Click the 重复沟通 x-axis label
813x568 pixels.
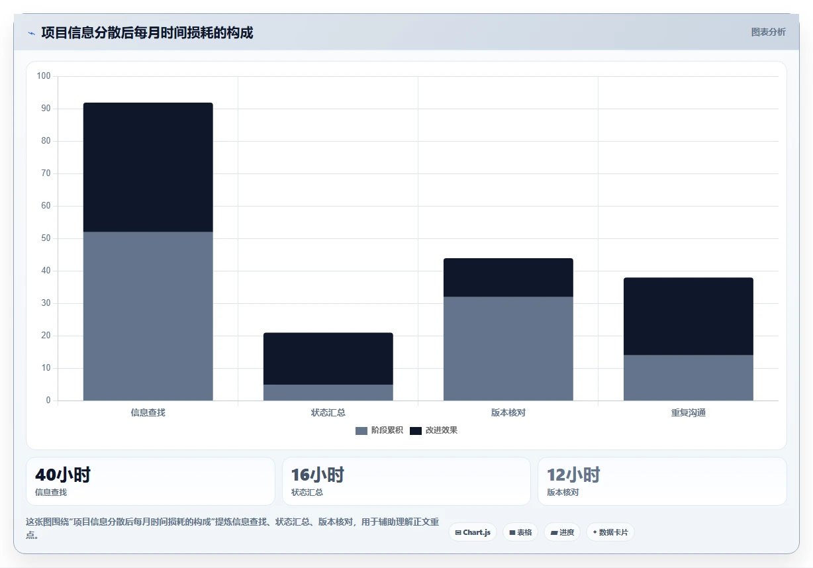(x=689, y=412)
